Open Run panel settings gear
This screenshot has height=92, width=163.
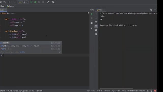(x=151, y=10)
